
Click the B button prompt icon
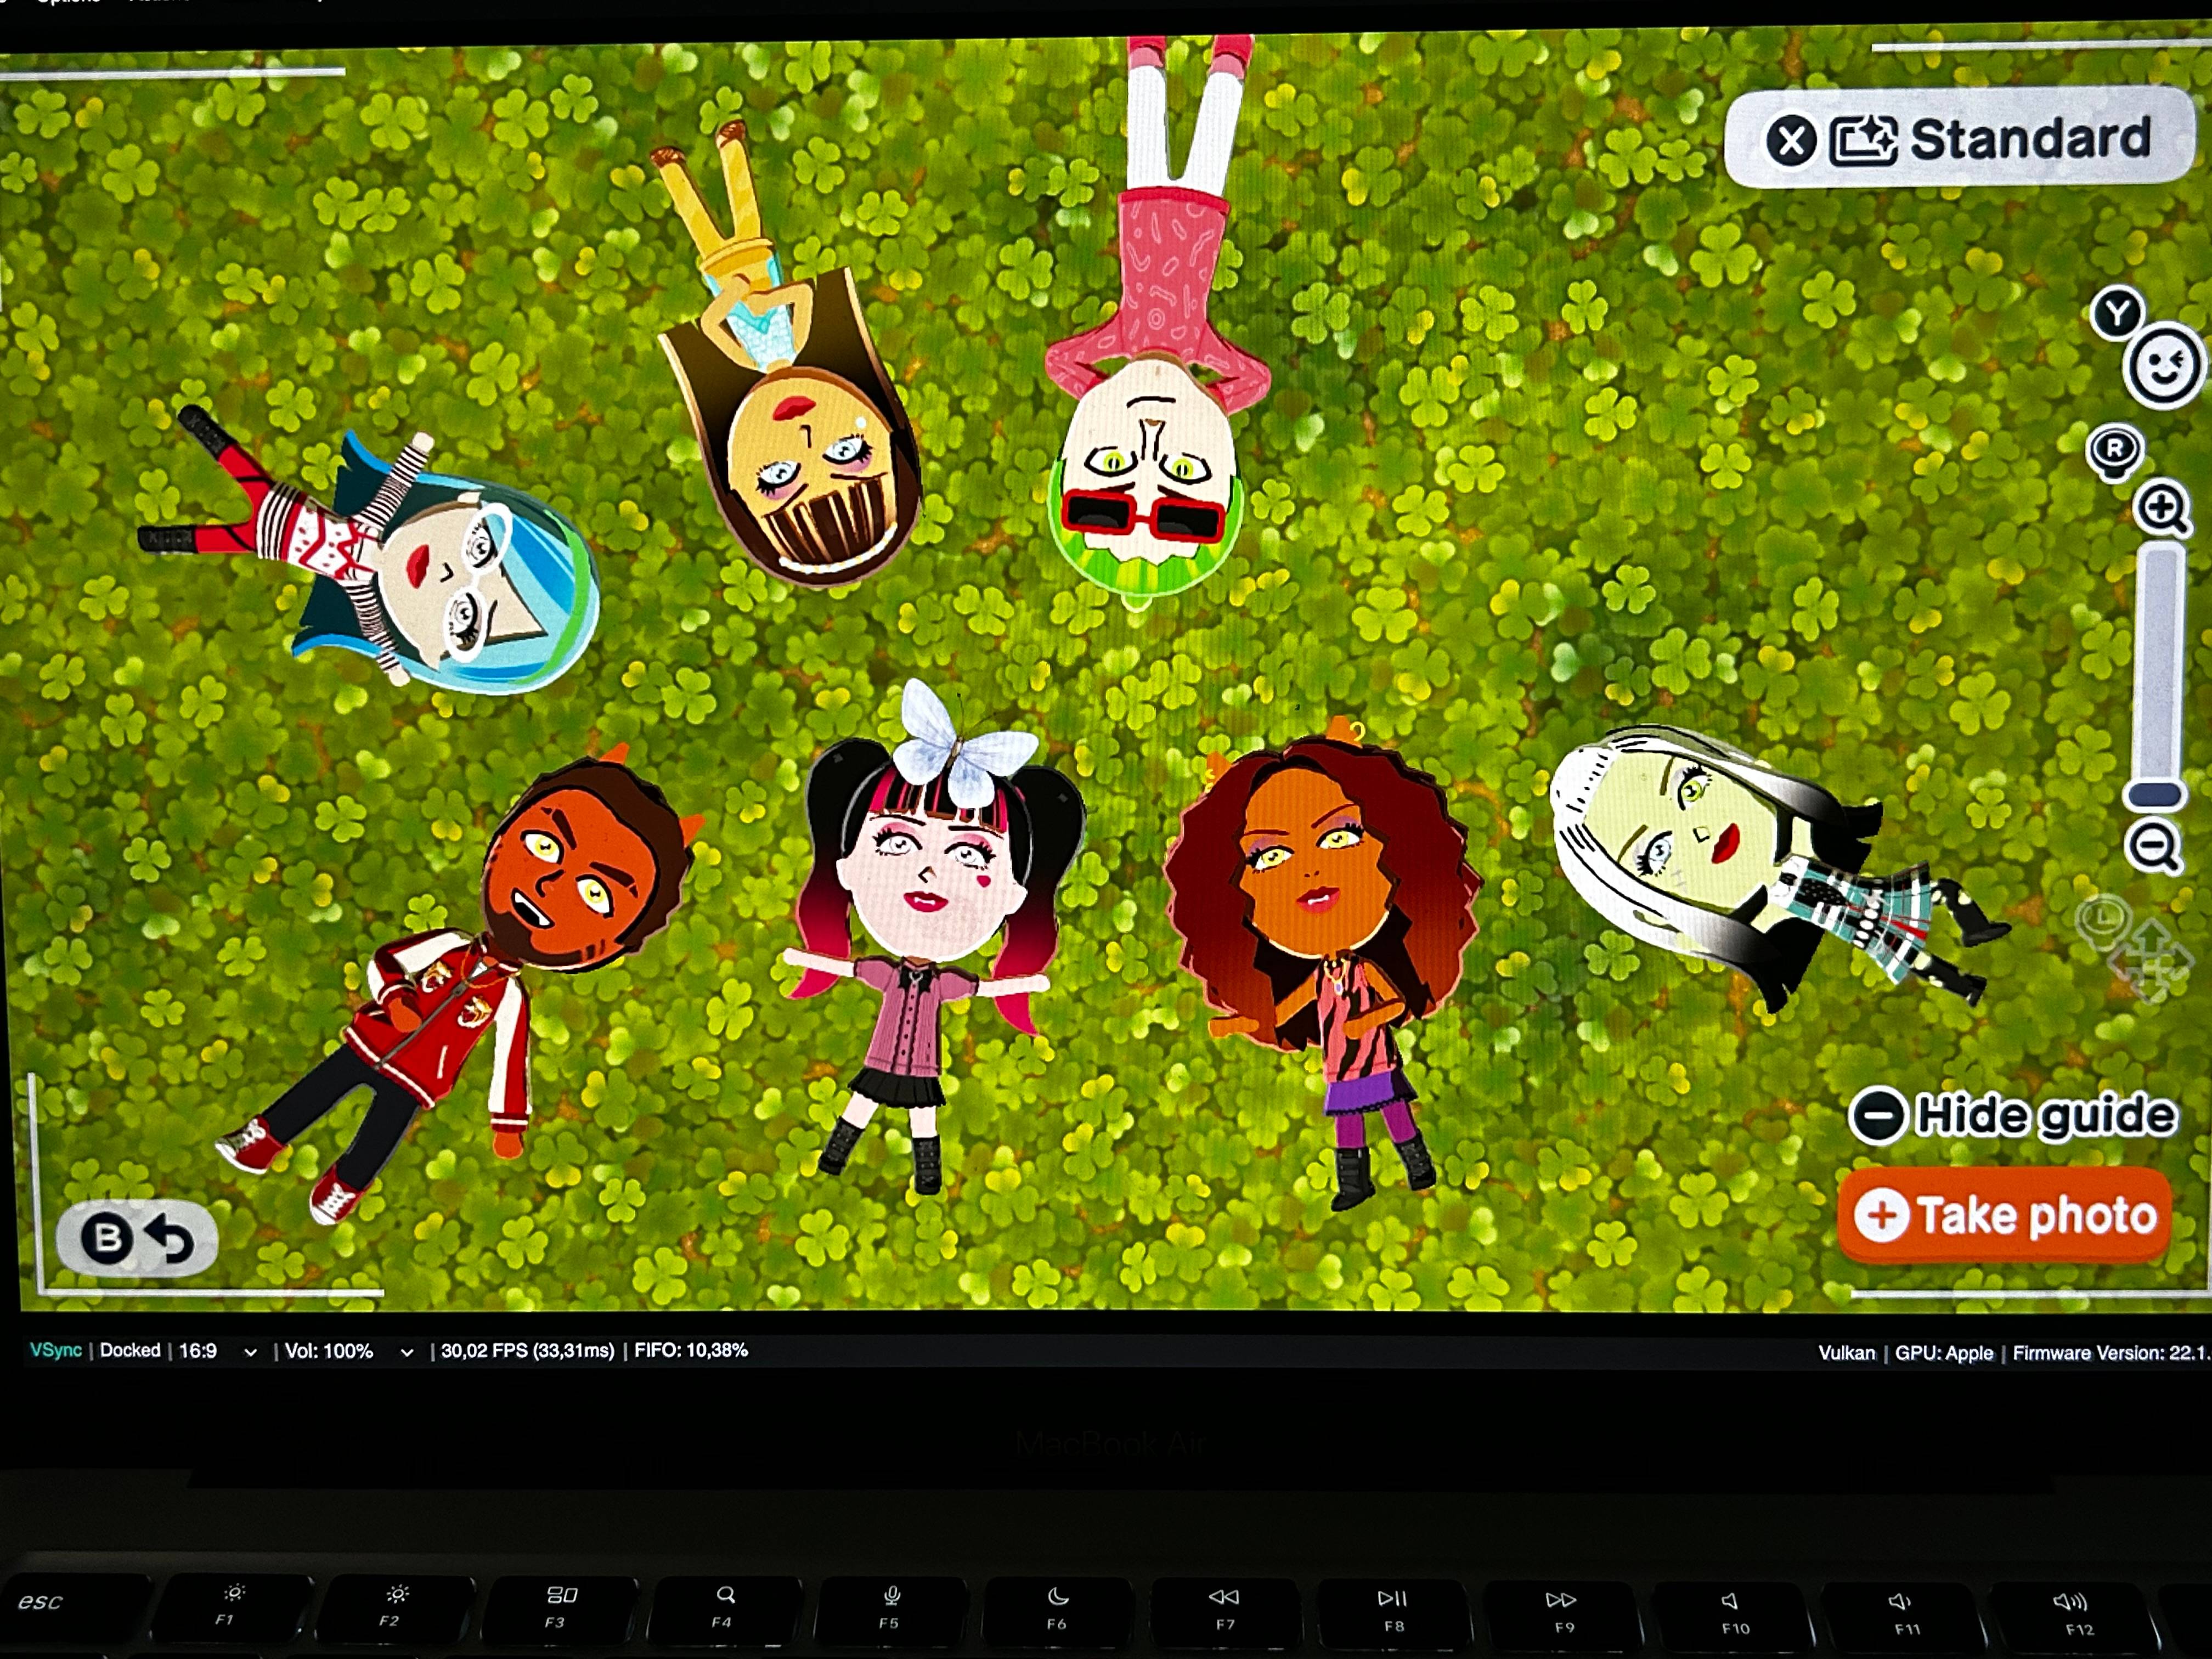coord(107,1238)
